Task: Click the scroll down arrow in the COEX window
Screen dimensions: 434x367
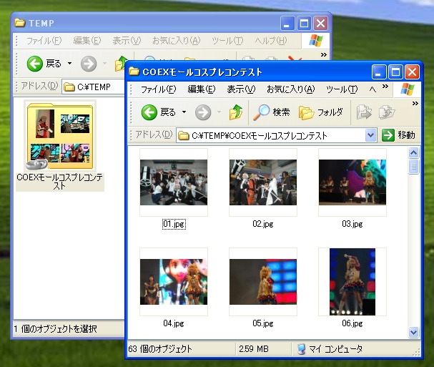Action: [x=413, y=332]
